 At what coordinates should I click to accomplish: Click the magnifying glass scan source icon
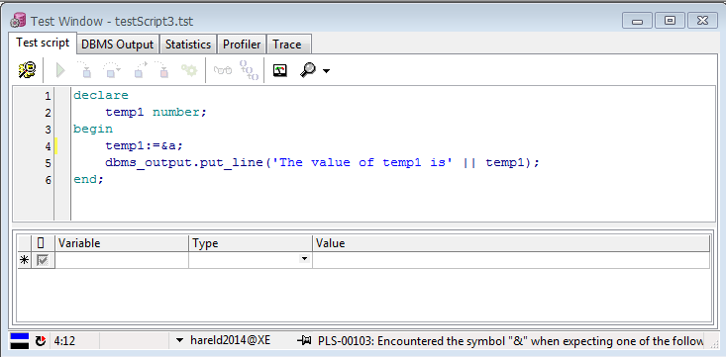(308, 70)
